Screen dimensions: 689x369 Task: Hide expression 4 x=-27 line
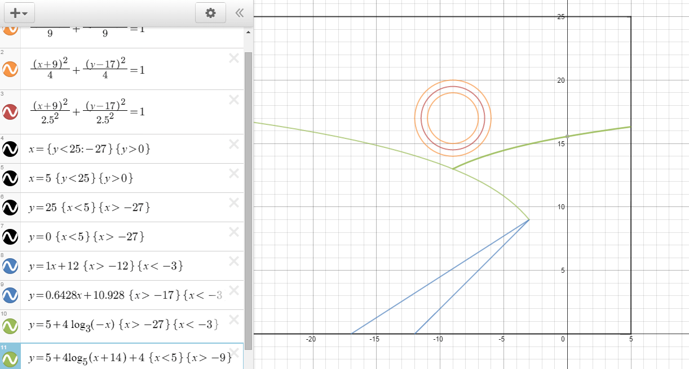pyautogui.click(x=10, y=149)
